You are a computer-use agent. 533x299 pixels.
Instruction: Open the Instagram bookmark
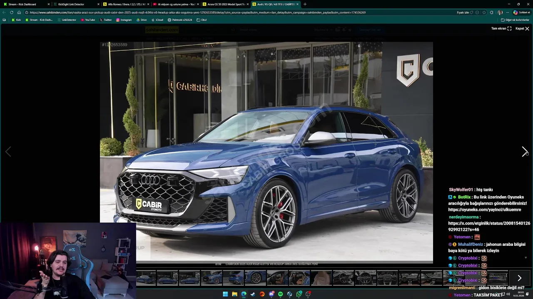pos(124,20)
